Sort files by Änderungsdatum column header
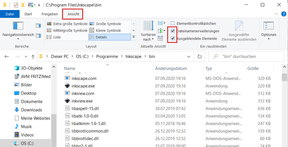Screen dimensions: 288x147 (171, 68)
